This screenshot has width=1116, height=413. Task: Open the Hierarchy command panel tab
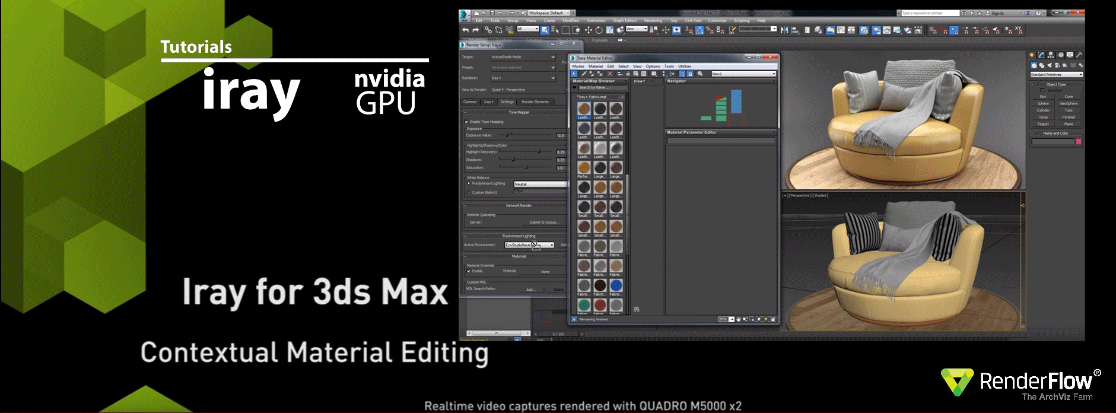[x=1051, y=55]
